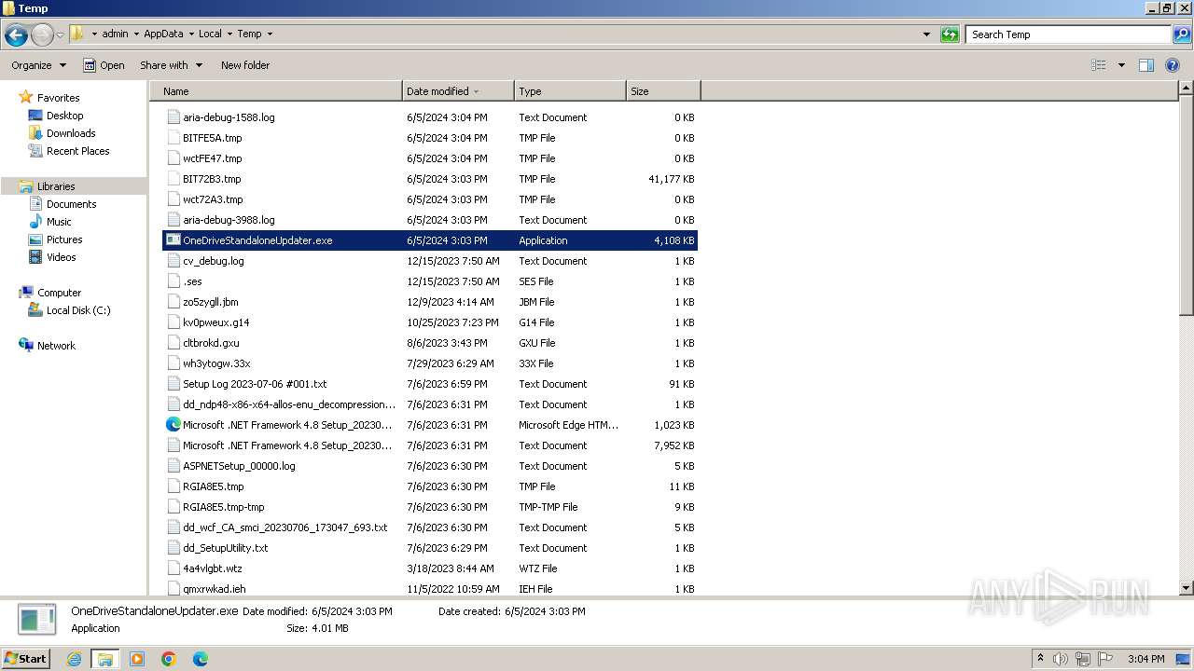Show hidden tray icons arrow
The height and width of the screenshot is (671, 1194).
pos(1040,659)
